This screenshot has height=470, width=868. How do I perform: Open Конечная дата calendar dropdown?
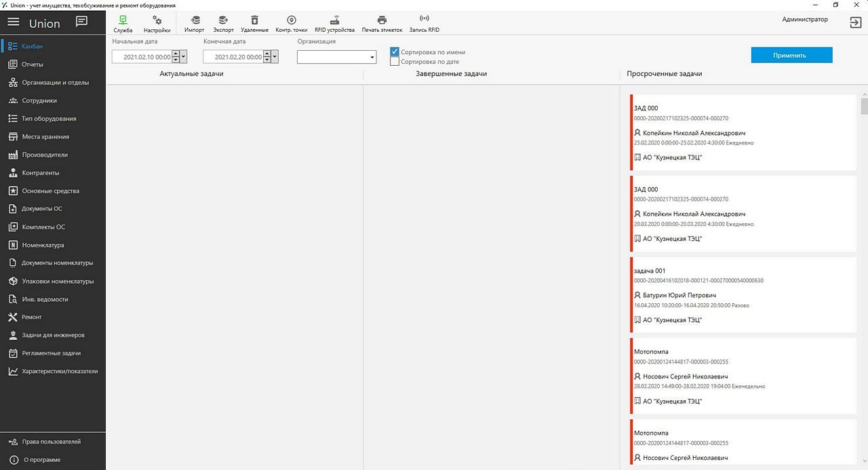pyautogui.click(x=275, y=58)
